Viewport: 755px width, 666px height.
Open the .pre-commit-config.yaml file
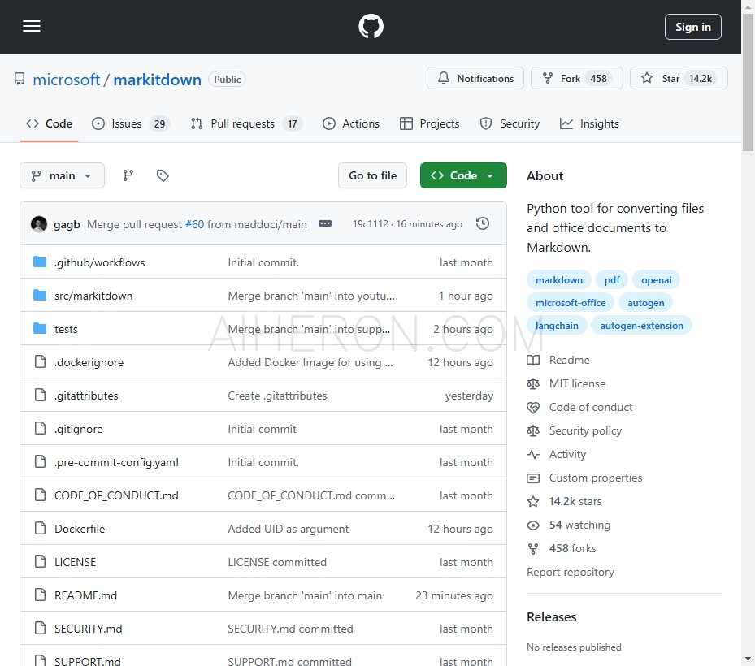click(x=116, y=462)
